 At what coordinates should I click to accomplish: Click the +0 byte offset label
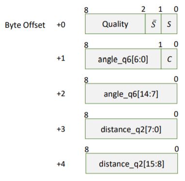(x=61, y=25)
